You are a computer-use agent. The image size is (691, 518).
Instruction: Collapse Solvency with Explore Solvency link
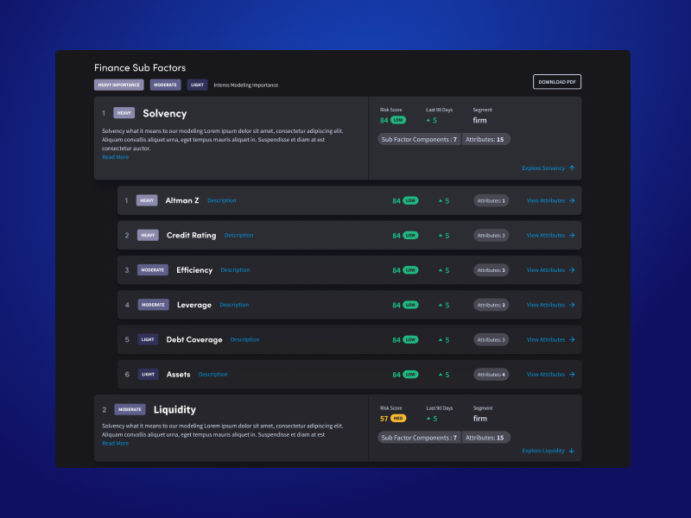(x=543, y=167)
